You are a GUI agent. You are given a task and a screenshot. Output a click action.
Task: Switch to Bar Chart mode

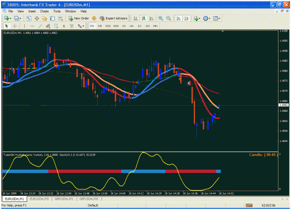(x=135, y=18)
